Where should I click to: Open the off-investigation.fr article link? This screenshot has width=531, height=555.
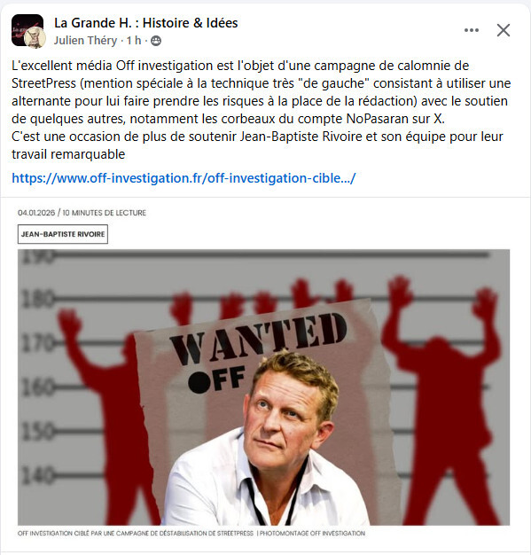(x=184, y=178)
